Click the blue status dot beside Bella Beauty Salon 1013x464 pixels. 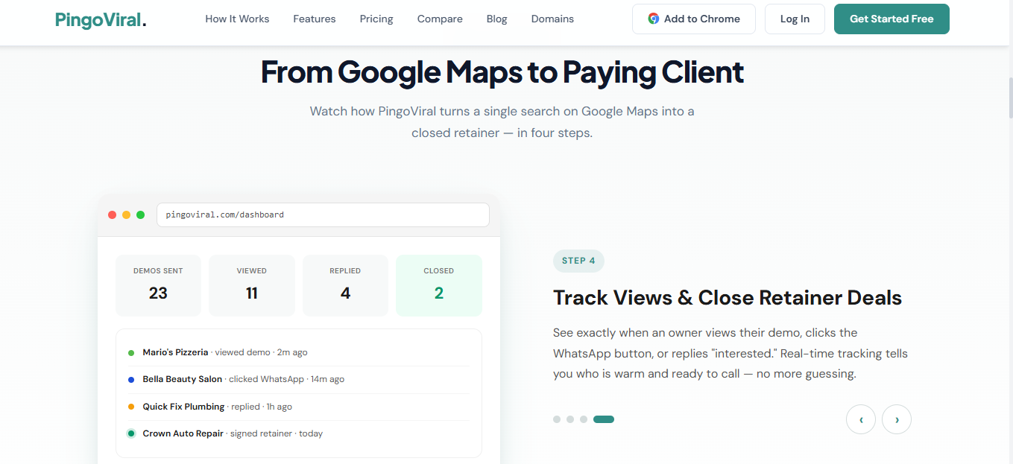[131, 380]
